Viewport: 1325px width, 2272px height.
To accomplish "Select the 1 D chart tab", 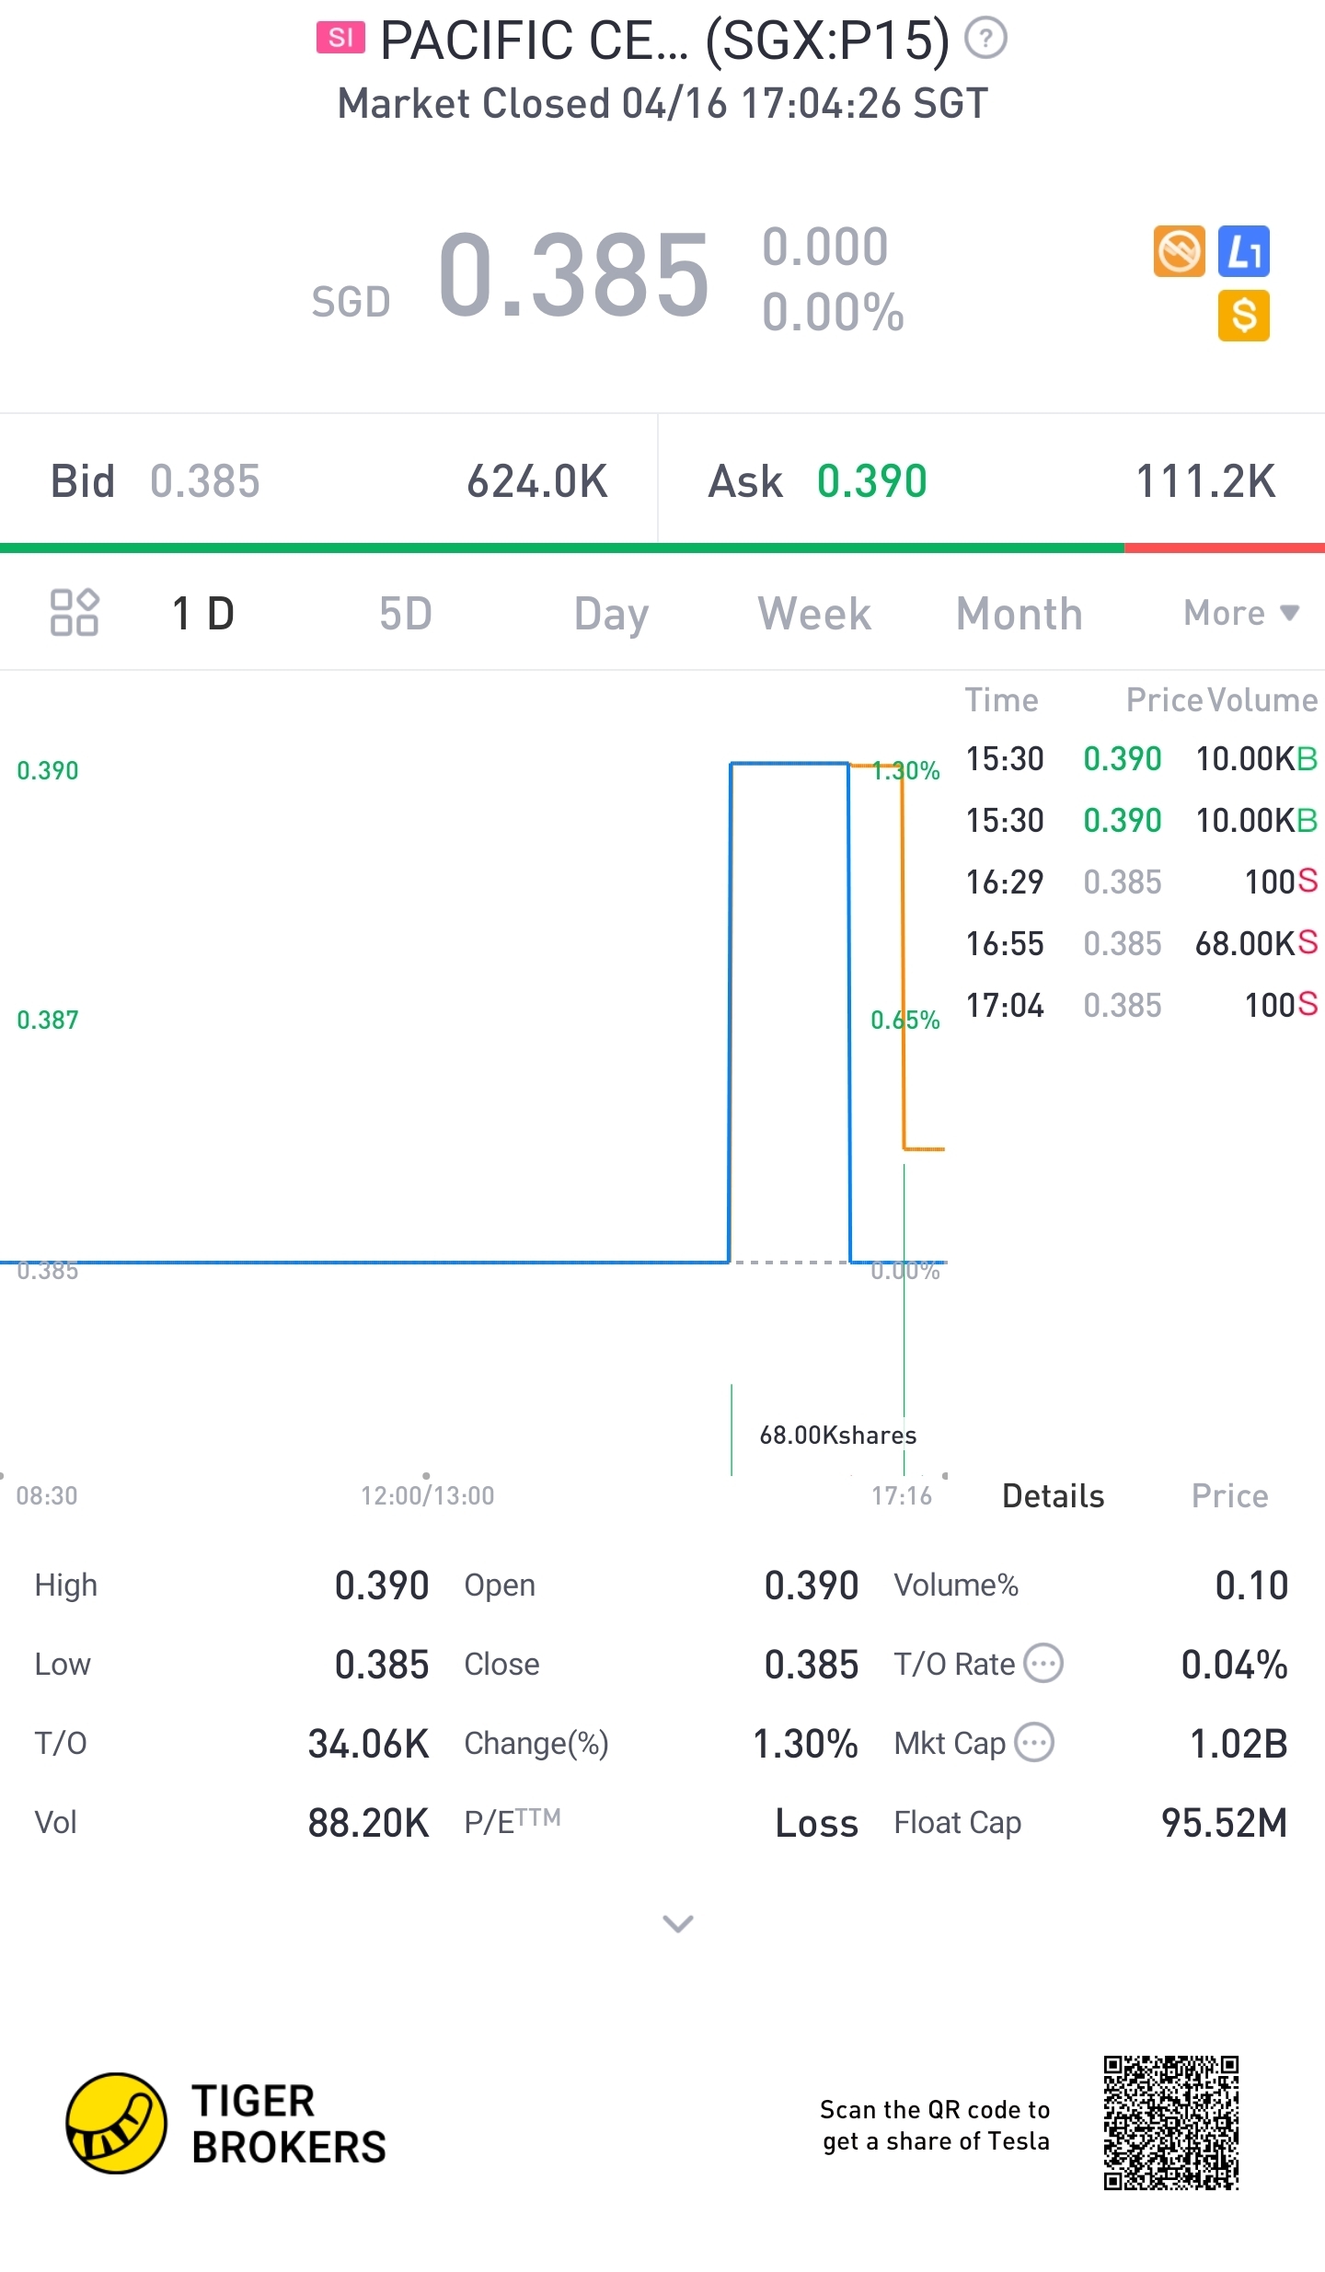I will tap(203, 614).
